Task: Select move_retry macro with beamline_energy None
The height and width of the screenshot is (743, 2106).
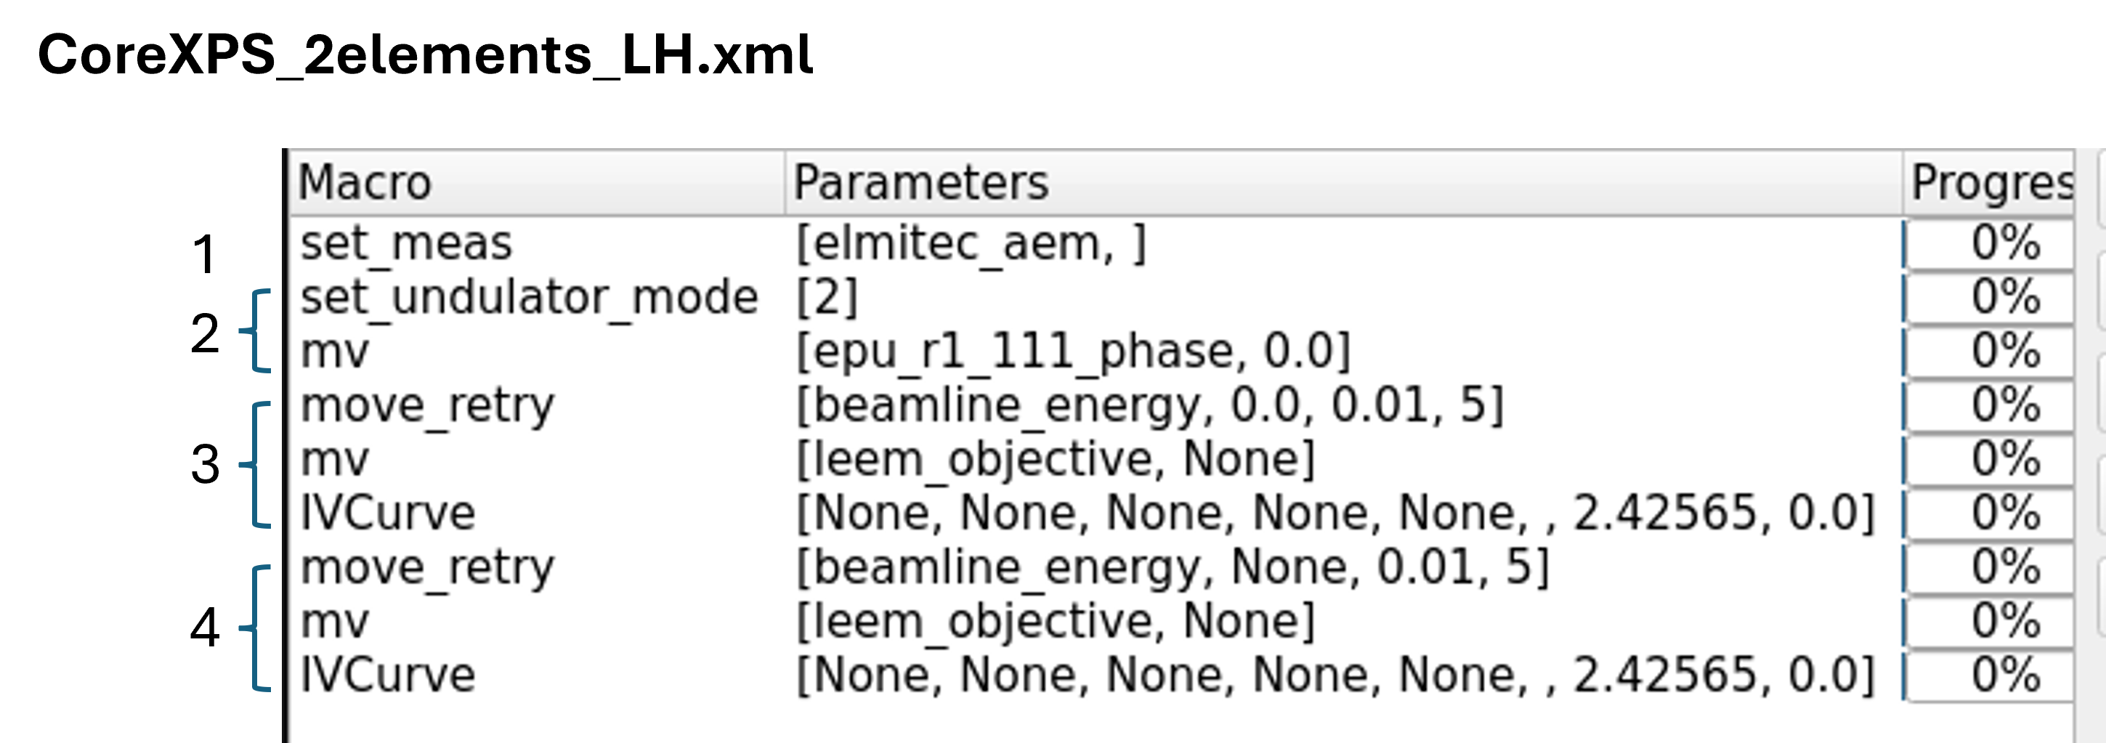Action: coord(426,567)
